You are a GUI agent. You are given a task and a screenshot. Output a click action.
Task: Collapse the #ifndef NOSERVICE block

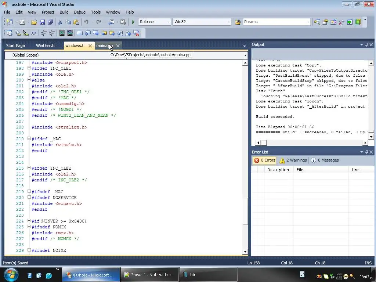tap(29, 197)
